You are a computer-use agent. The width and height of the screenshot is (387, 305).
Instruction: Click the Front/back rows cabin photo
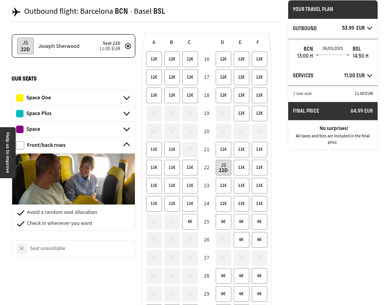point(74,179)
